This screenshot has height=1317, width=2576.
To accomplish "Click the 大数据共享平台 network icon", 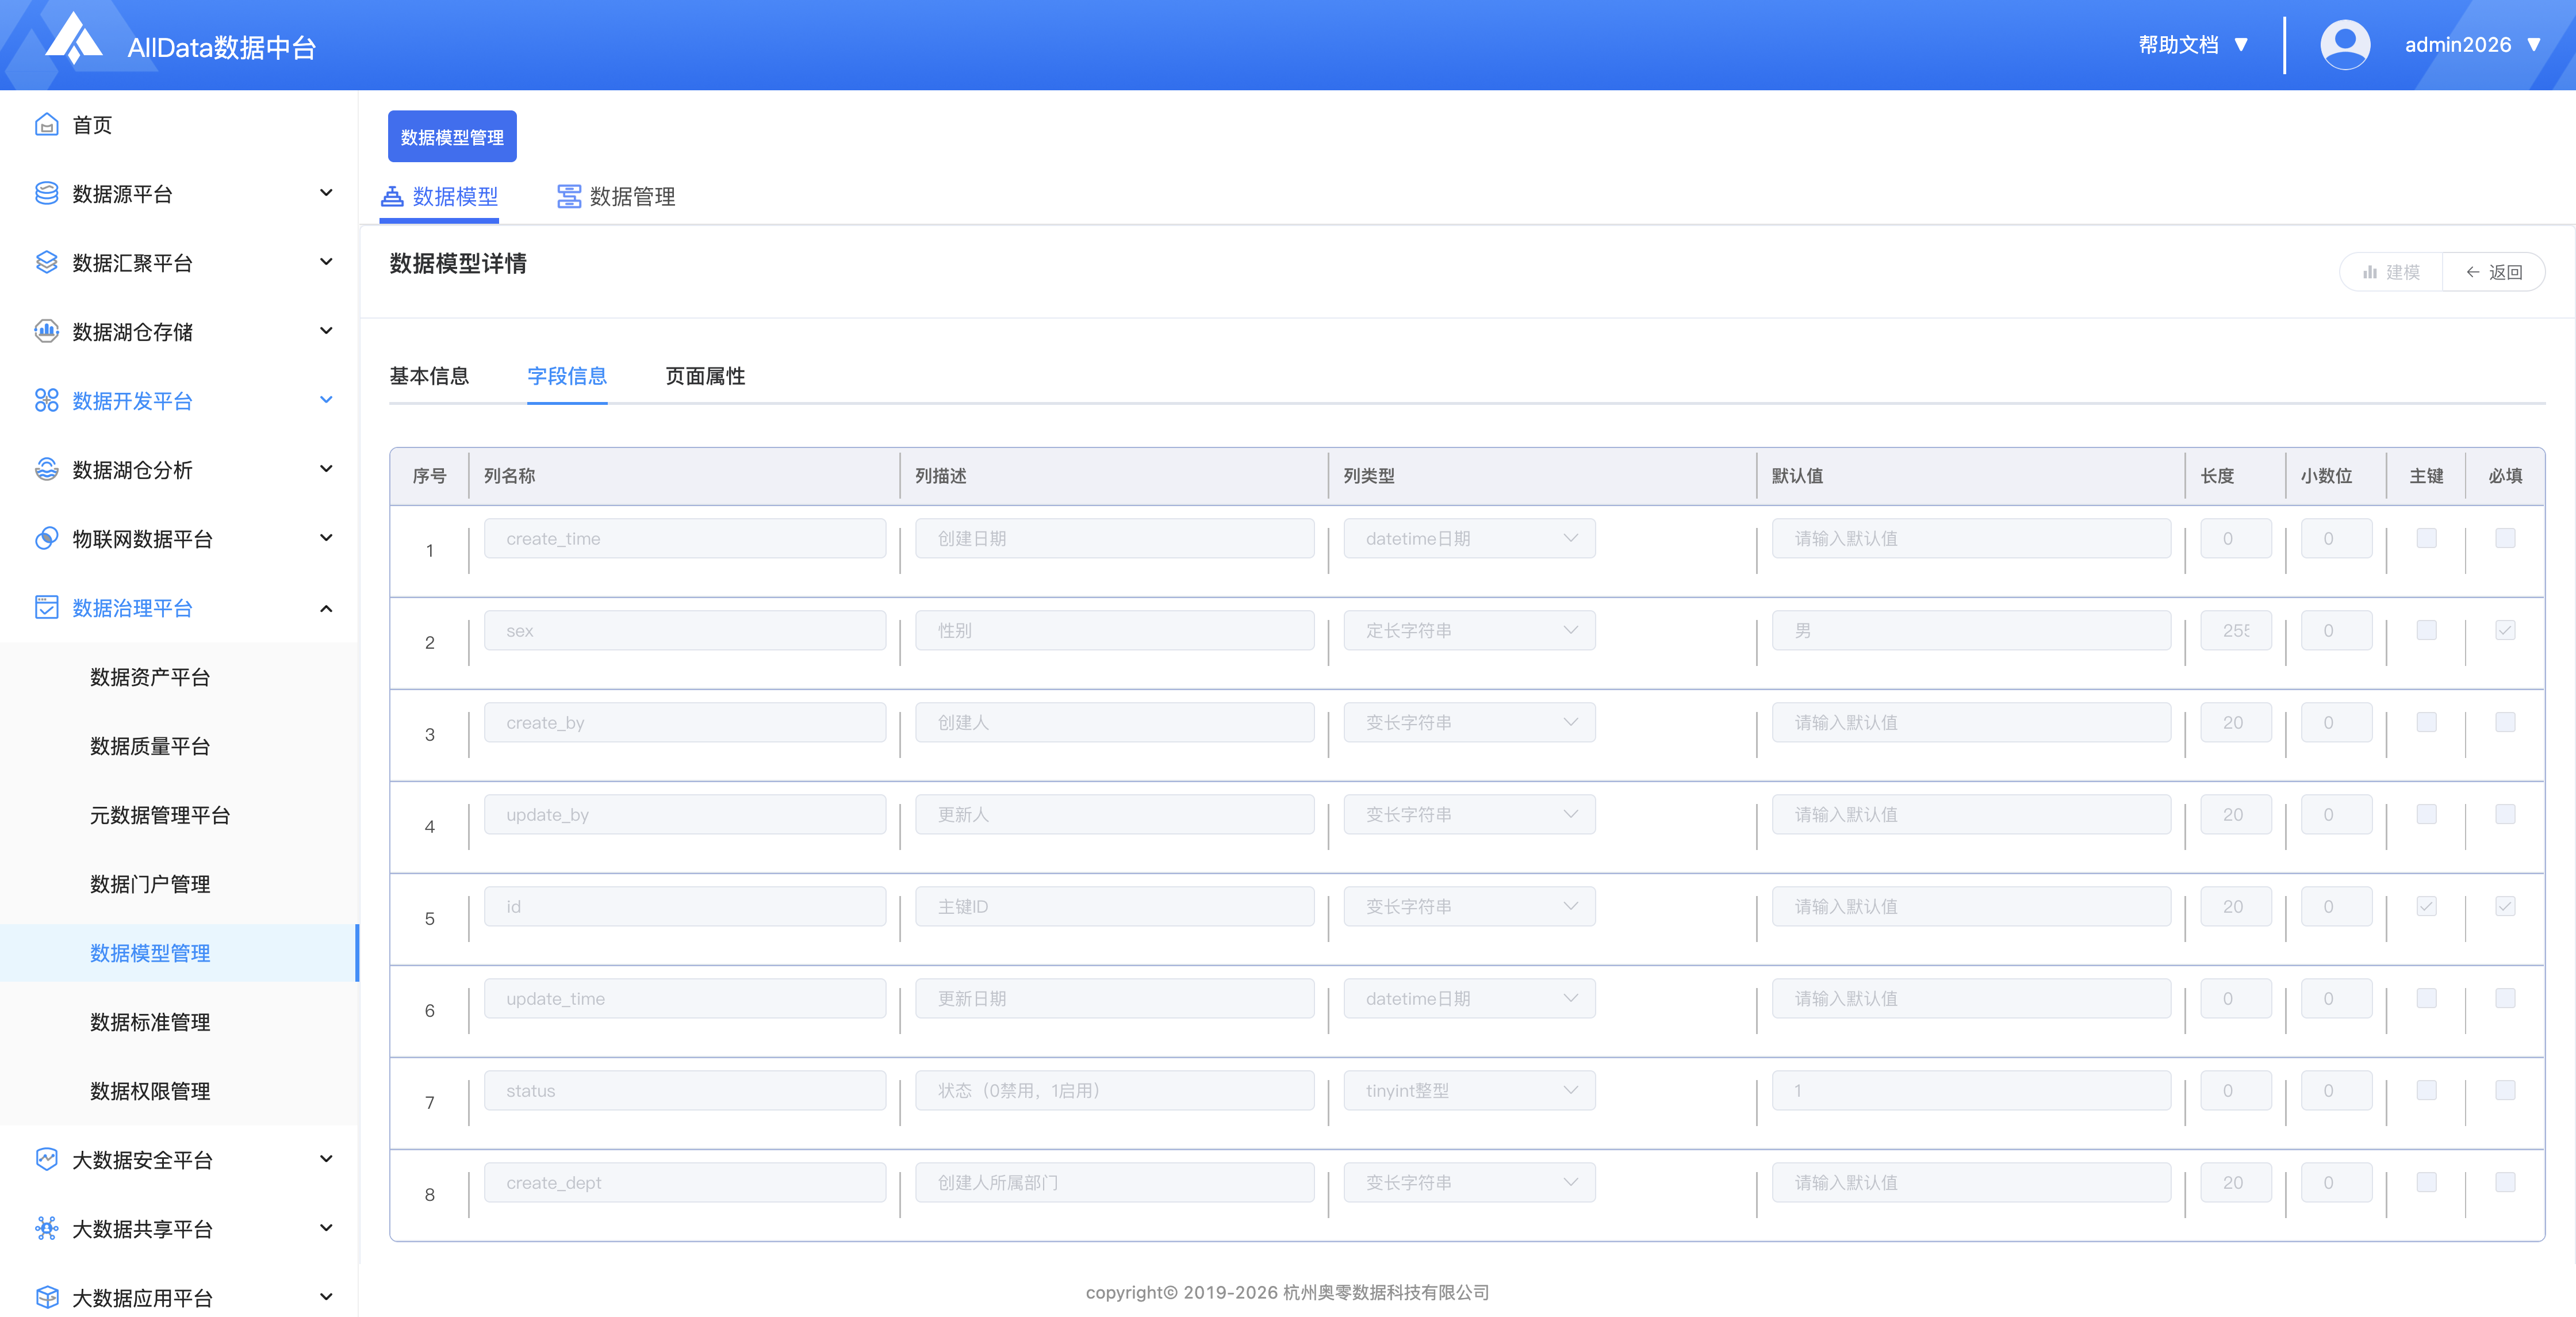I will coord(46,1228).
